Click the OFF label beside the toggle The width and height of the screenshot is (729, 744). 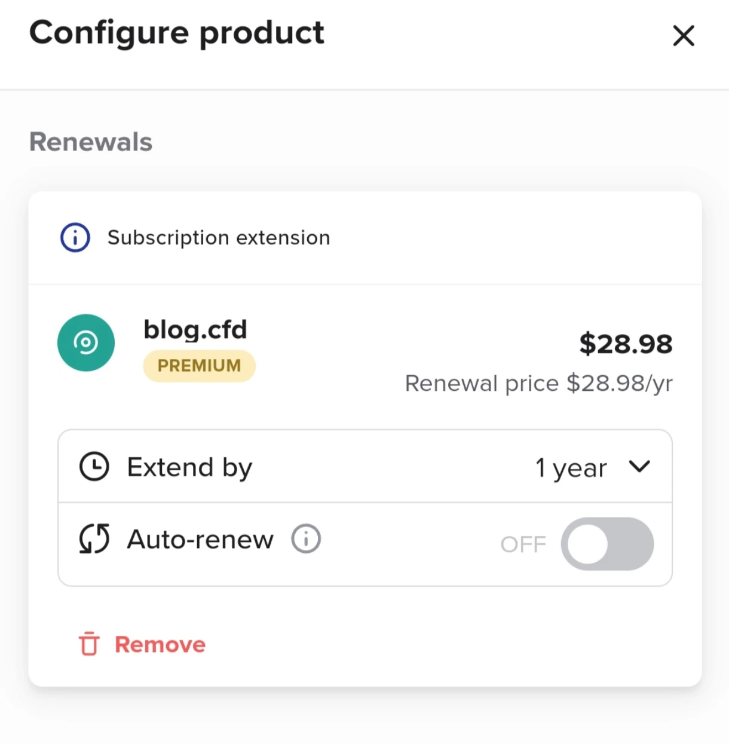point(523,544)
